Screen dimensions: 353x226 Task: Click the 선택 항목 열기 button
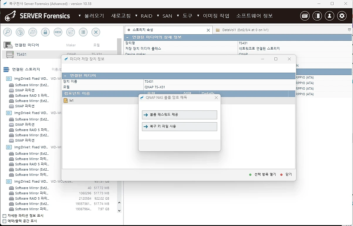tap(263, 174)
